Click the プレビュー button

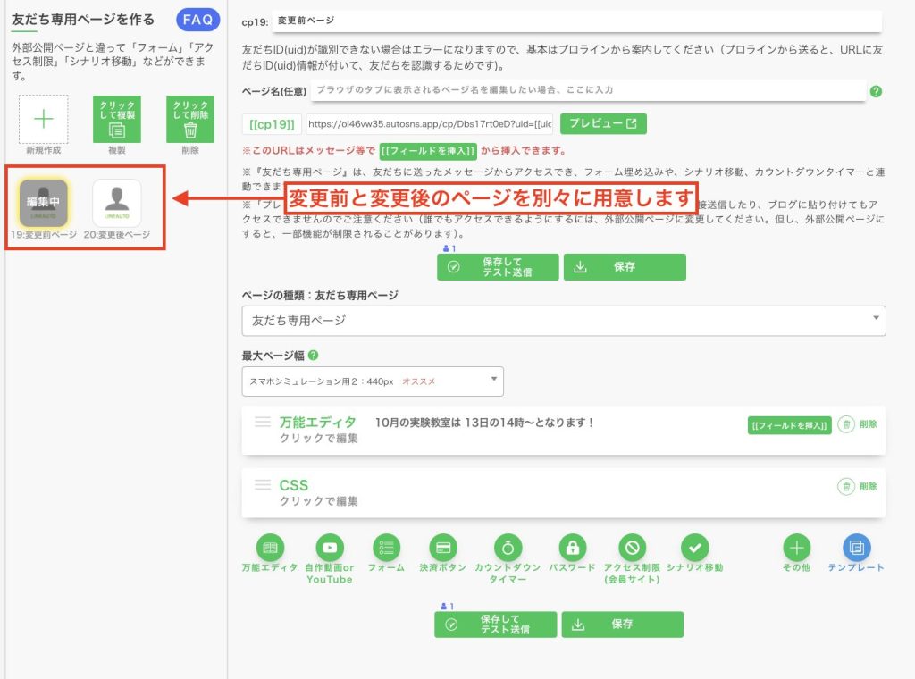click(x=603, y=123)
